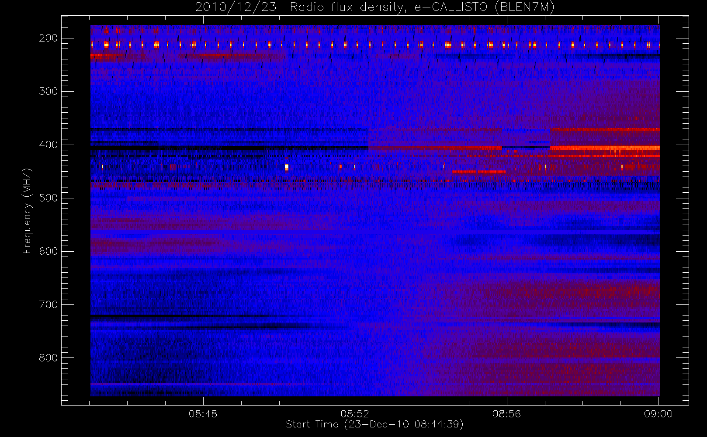Click the 800 frequency tick label
Screen dimensions: 707x437
(x=48, y=358)
